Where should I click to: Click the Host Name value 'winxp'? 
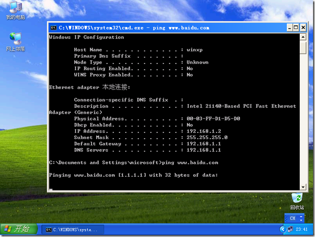click(x=195, y=49)
